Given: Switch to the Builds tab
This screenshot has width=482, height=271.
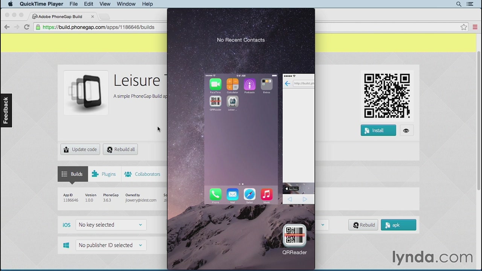Looking at the screenshot, I should point(73,174).
